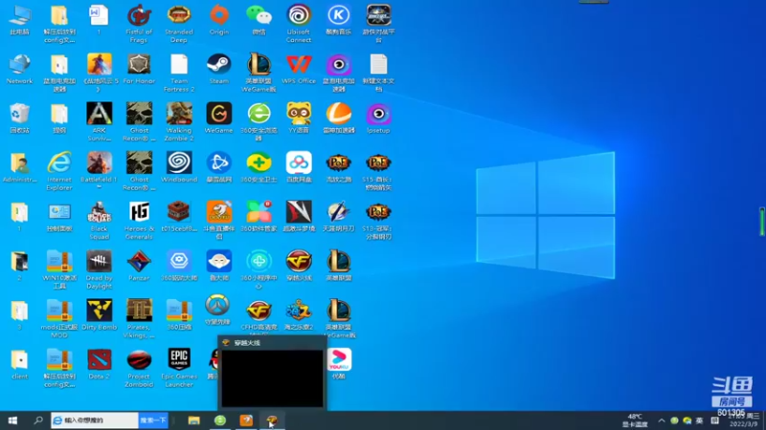
Task: Select the Network desktop icon
Action: [19, 69]
